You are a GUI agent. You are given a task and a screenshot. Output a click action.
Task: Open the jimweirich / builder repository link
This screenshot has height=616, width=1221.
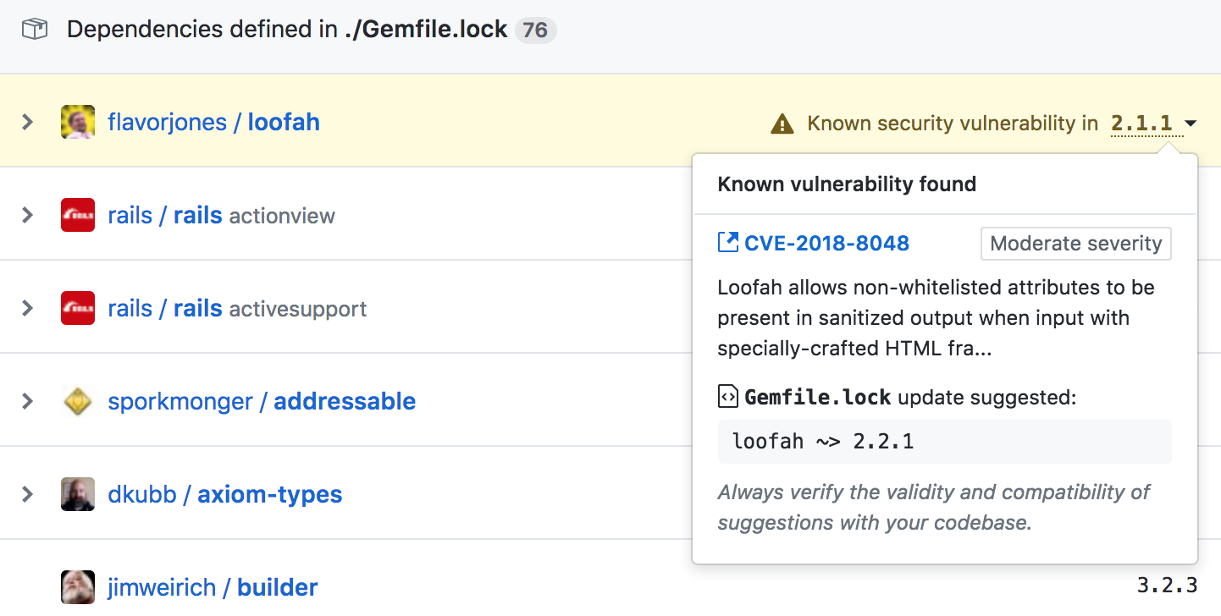pos(213,587)
